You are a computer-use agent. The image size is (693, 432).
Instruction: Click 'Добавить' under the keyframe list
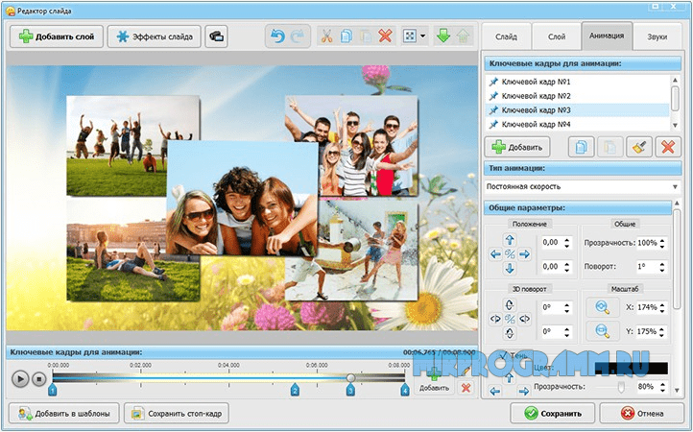[517, 147]
